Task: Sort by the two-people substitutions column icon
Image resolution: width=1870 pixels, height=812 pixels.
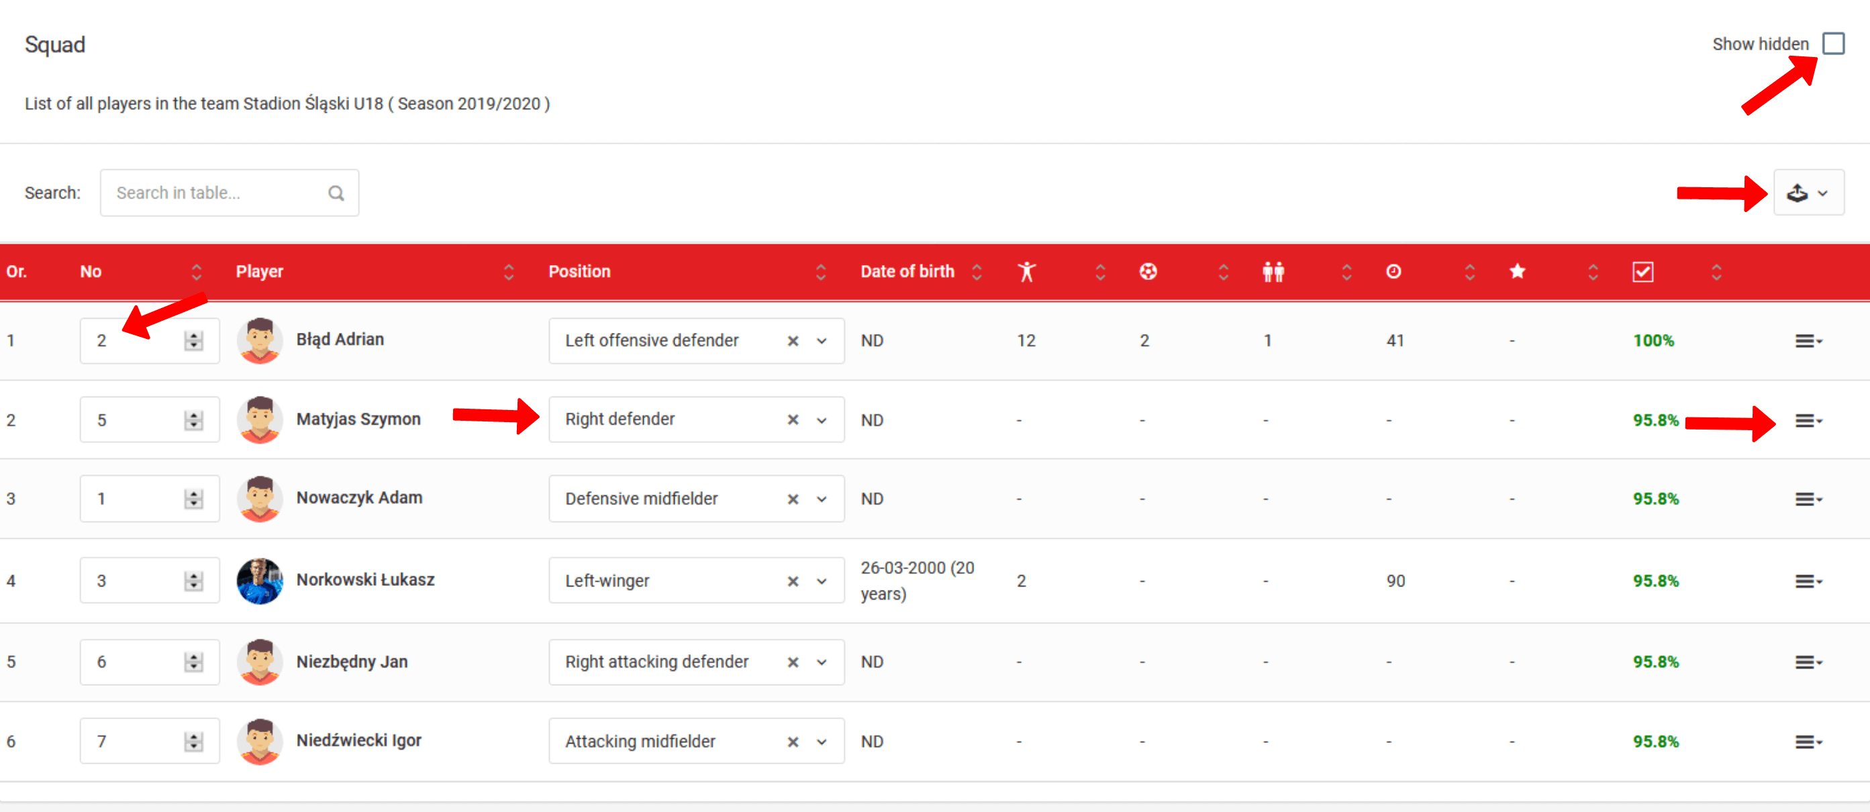Action: [1273, 271]
